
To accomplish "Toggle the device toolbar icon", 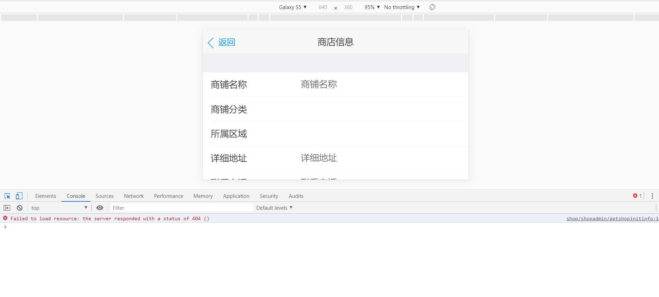I will [x=19, y=196].
